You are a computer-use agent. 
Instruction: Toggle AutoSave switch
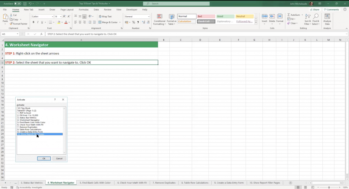pos(17,4)
